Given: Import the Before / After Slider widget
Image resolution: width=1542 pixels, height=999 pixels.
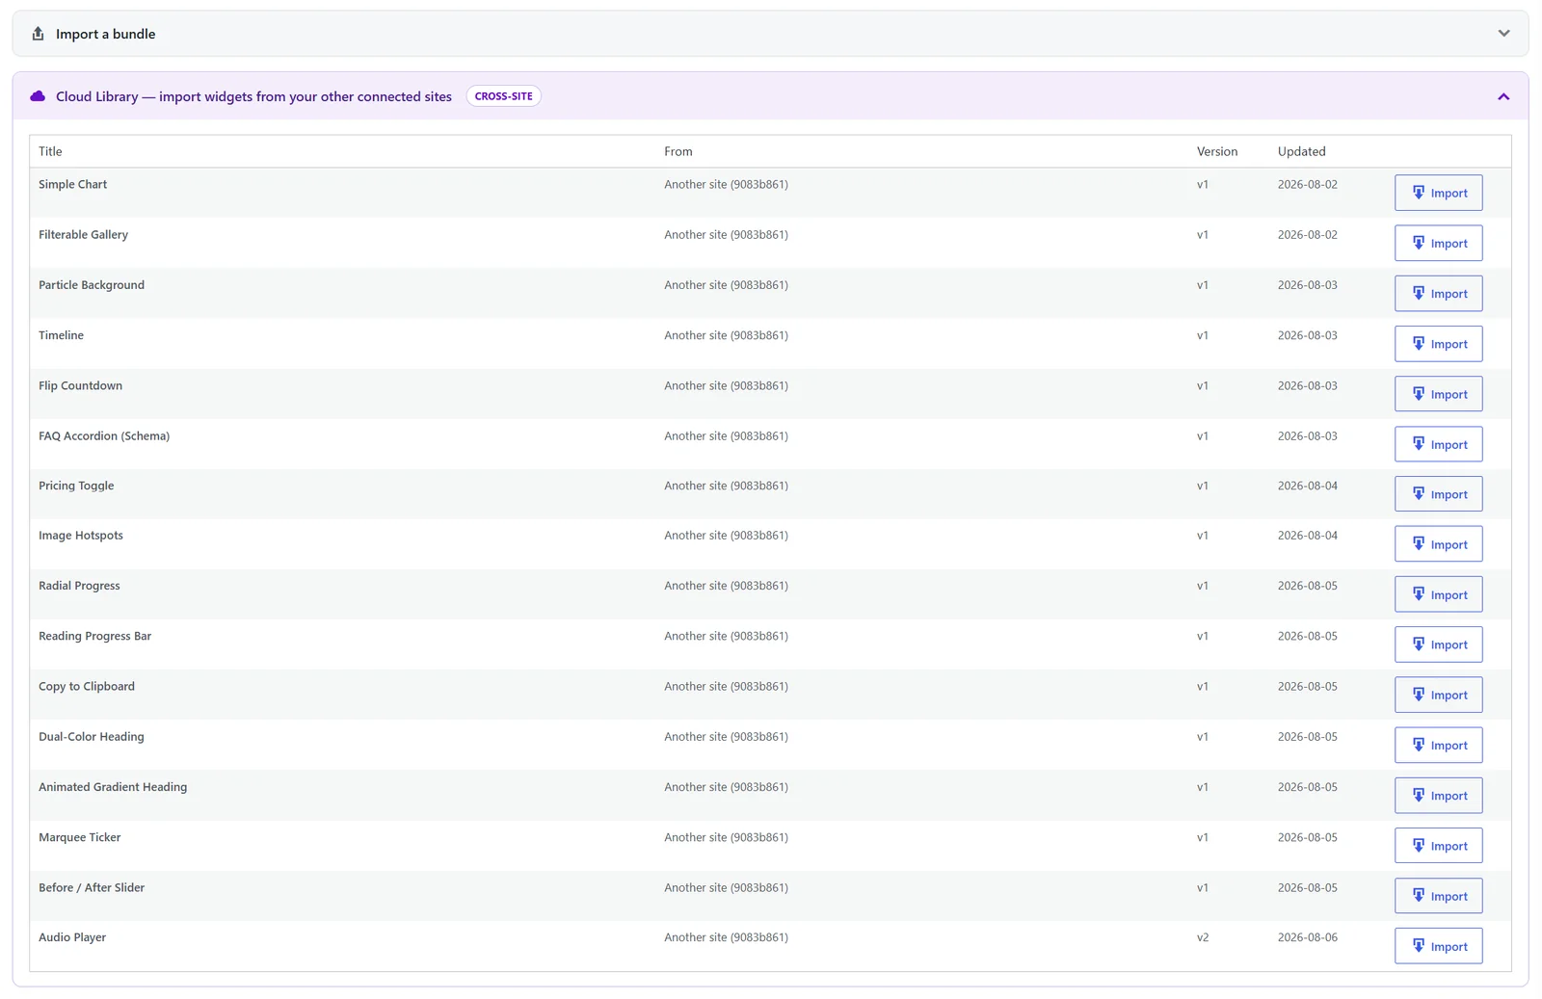Looking at the screenshot, I should click(x=1438, y=896).
